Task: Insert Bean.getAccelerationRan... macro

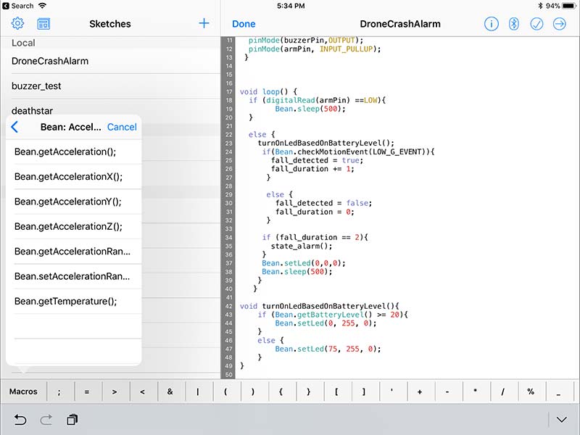Action: [x=74, y=252]
